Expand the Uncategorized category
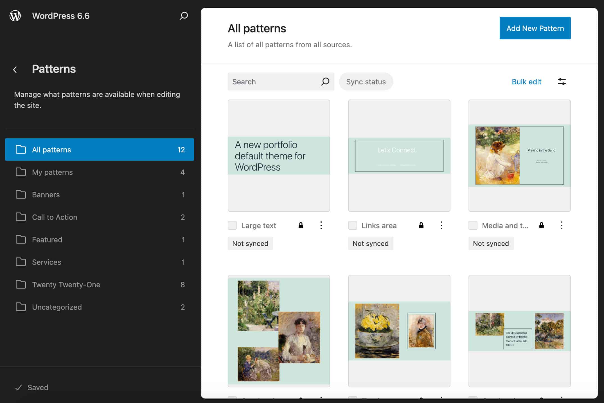The width and height of the screenshot is (604, 403). click(57, 307)
